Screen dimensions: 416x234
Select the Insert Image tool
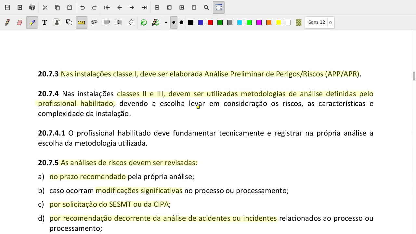[57, 22]
